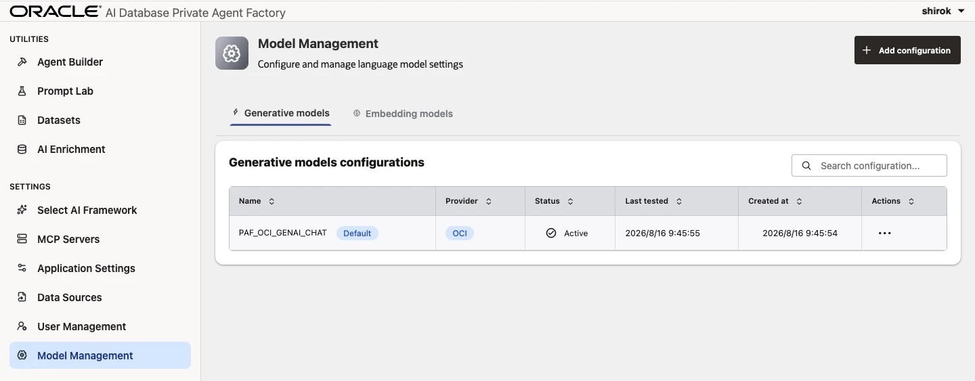Image resolution: width=975 pixels, height=381 pixels.
Task: Open the shirok user dropdown arrow
Action: tap(961, 12)
